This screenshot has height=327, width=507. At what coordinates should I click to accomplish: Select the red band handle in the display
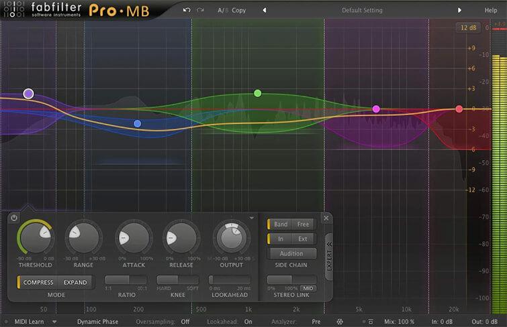click(459, 109)
